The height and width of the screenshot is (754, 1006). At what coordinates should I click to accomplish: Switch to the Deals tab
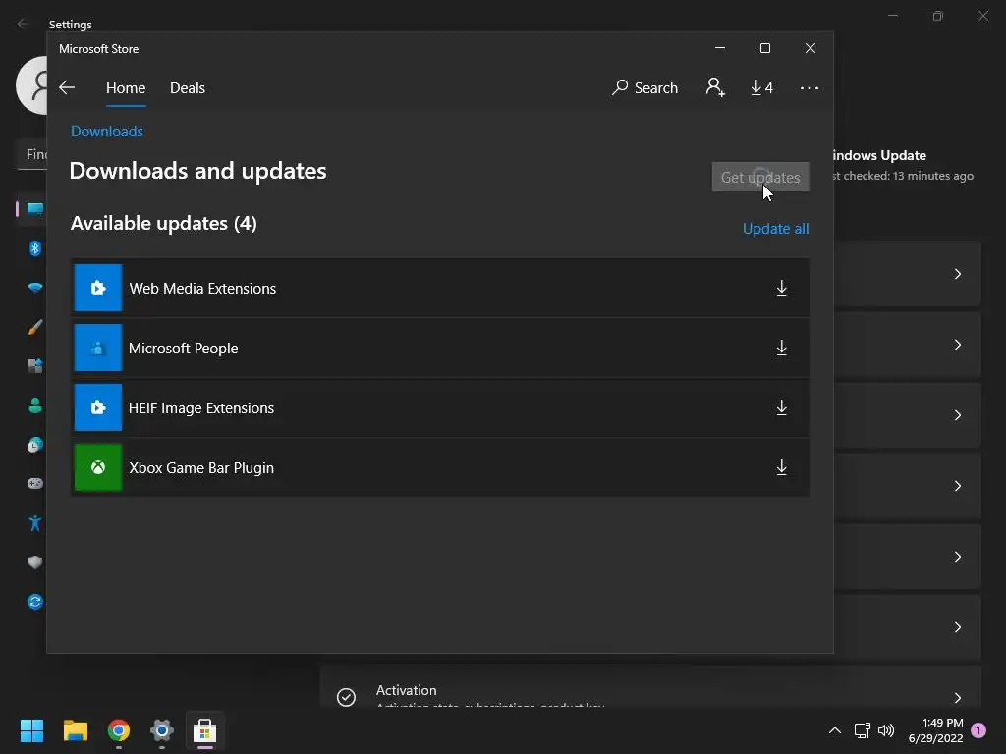[188, 87]
